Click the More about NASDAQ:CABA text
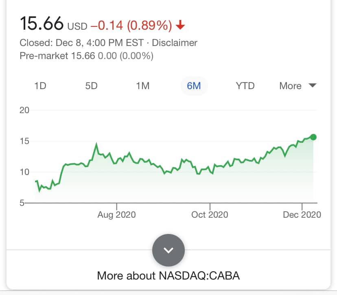Image resolution: width=337 pixels, height=295 pixels. point(168,275)
